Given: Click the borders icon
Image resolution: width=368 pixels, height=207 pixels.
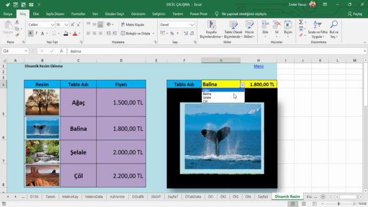Looking at the screenshot, I should coord(54,33).
